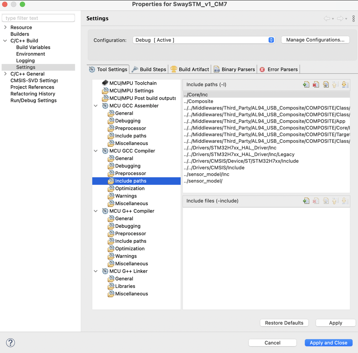
Task: Click Restore Defaults
Action: click(x=284, y=323)
